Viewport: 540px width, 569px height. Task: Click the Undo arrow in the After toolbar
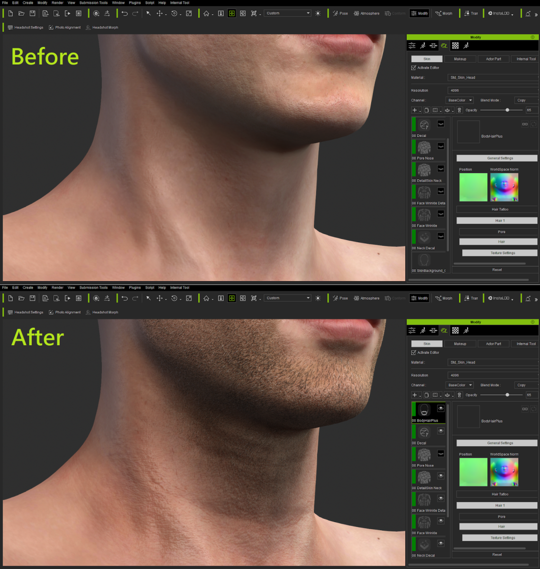click(124, 298)
